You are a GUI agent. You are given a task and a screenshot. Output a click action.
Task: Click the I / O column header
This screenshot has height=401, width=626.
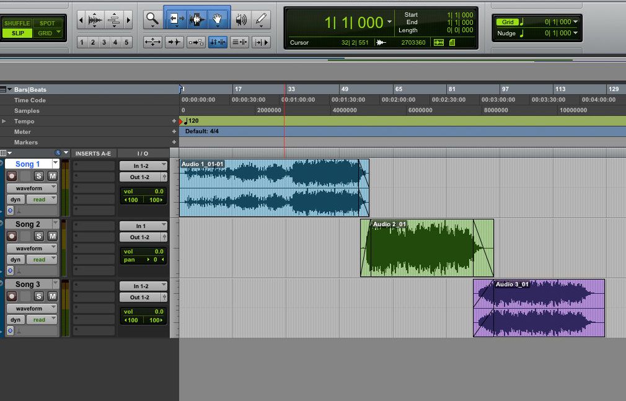tap(143, 153)
